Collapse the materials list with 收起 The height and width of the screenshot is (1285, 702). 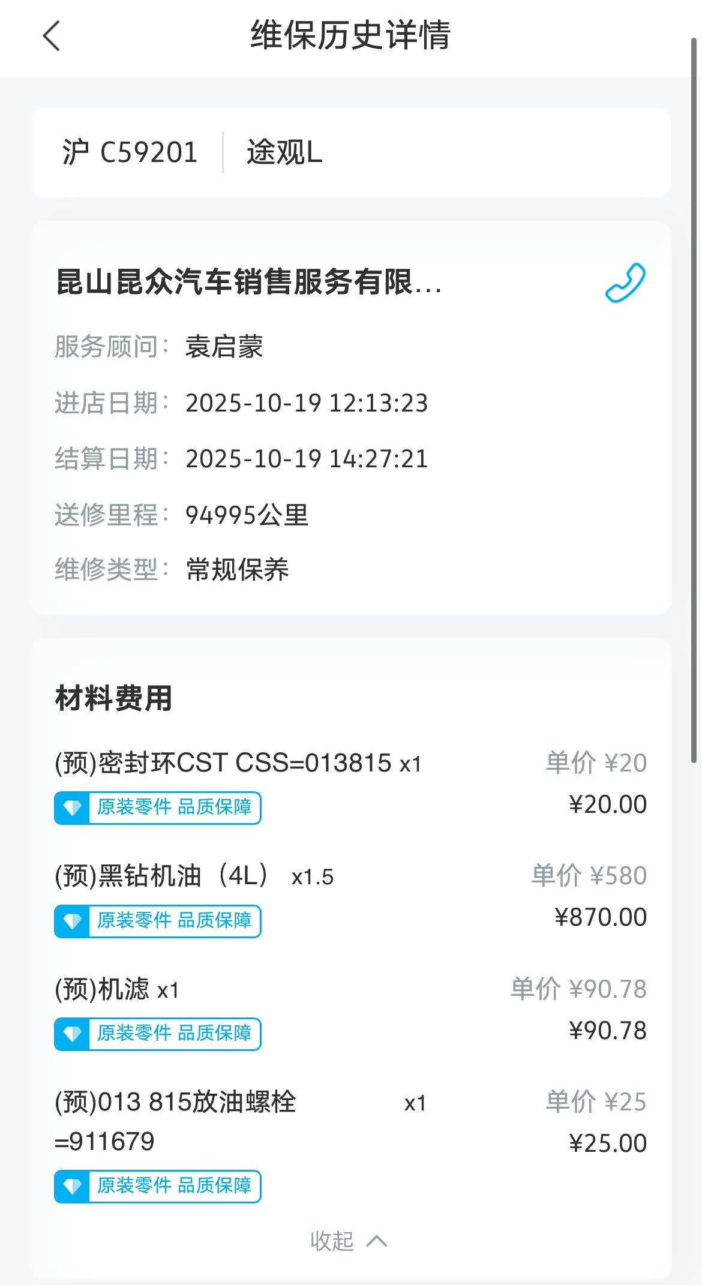[332, 1241]
